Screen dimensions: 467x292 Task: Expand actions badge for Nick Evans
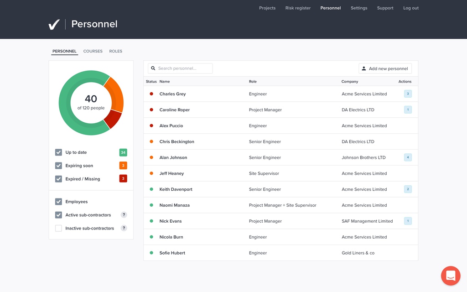pyautogui.click(x=407, y=221)
